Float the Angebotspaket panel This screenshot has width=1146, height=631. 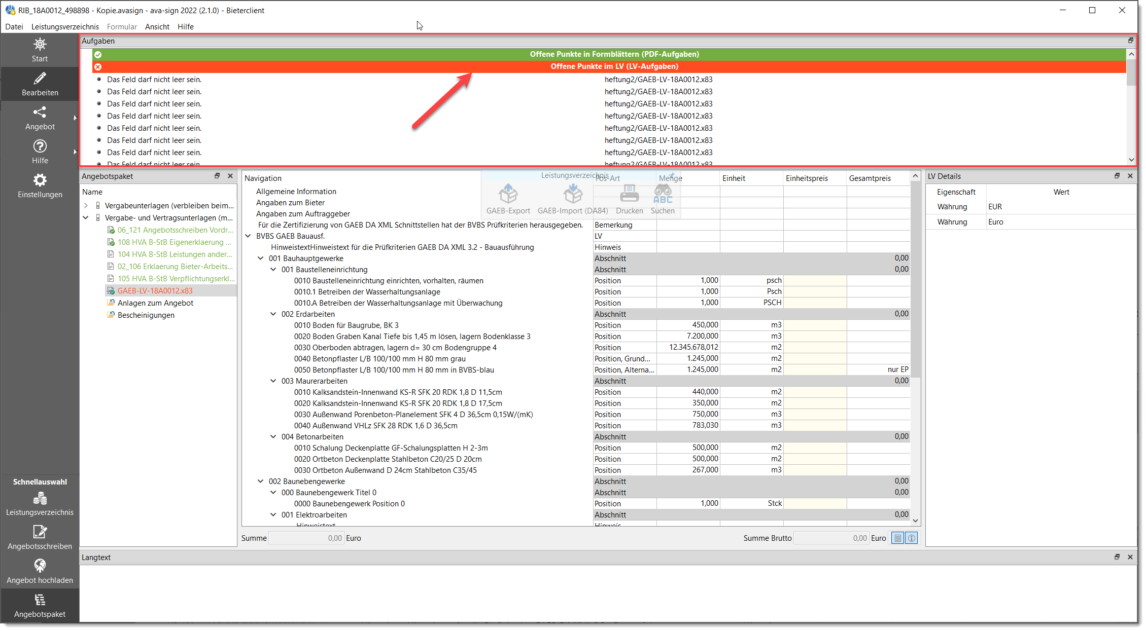coord(217,176)
